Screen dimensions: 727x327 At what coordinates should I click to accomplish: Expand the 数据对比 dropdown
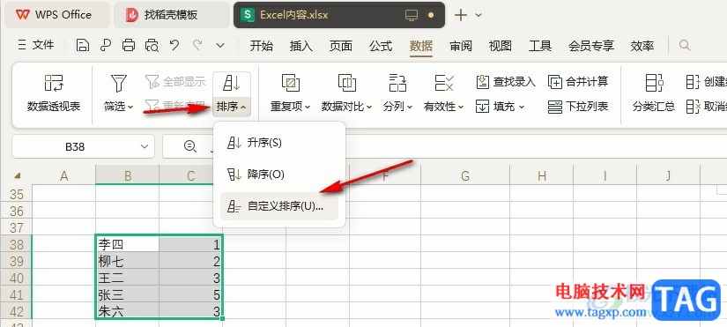(x=369, y=108)
